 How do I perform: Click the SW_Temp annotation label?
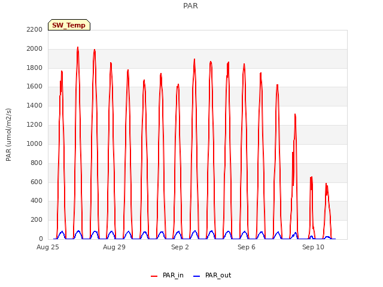coord(69,25)
